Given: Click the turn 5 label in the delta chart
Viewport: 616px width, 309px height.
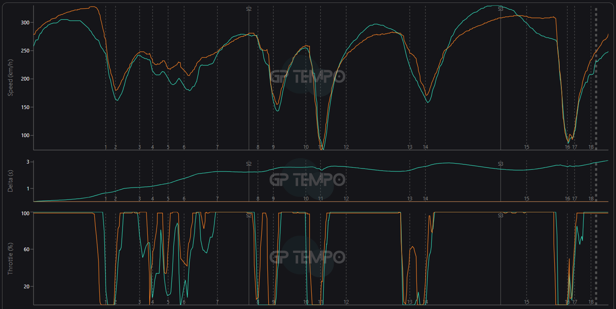Looking at the screenshot, I should pyautogui.click(x=168, y=199).
